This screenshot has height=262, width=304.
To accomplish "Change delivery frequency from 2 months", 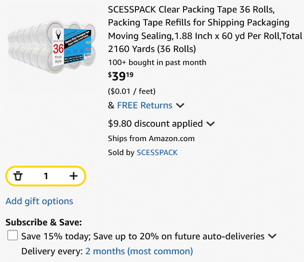I will point(139,251).
